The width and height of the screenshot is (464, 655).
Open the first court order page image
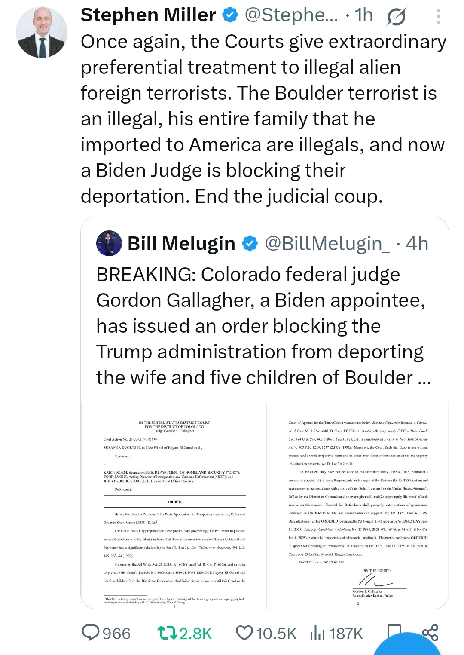[172, 505]
